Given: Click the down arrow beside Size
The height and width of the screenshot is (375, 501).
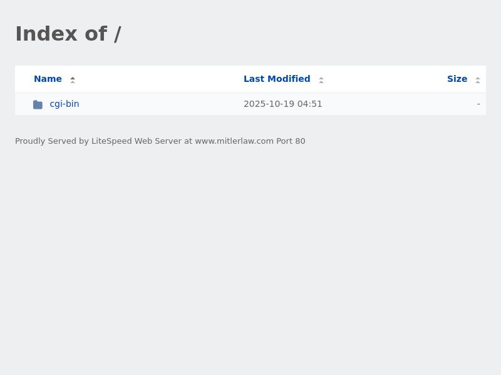Looking at the screenshot, I should (x=478, y=82).
